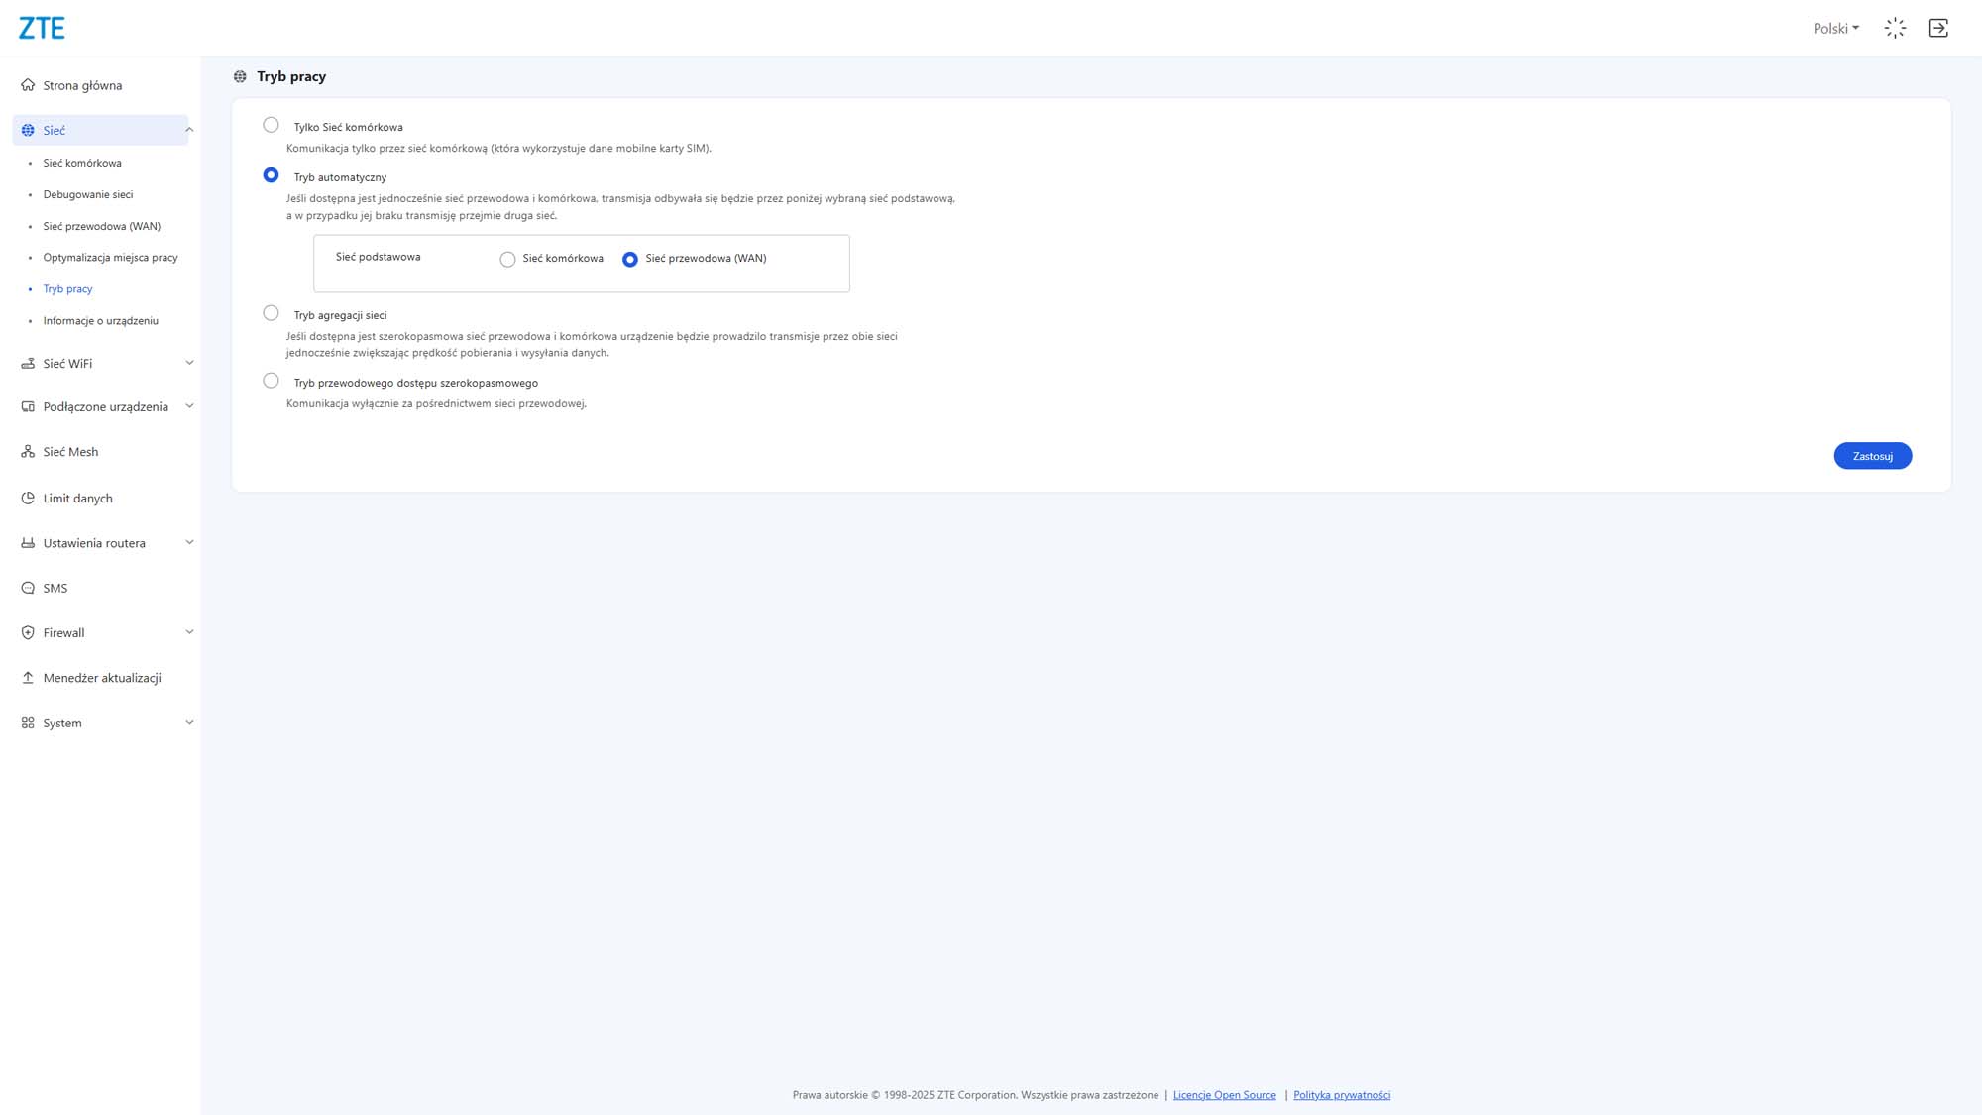Click the upload arrow icon beside Menedżer aktualizacji

(28, 678)
